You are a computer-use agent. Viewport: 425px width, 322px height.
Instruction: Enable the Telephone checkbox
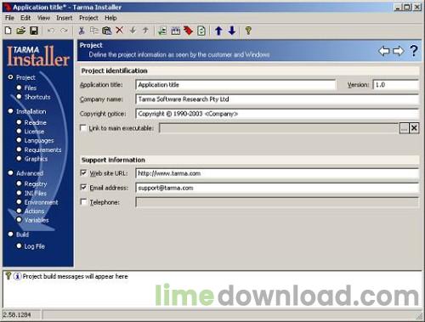point(83,202)
